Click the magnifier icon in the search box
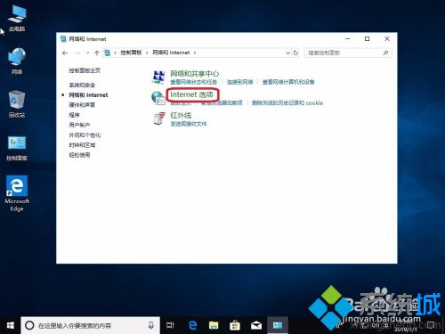The width and height of the screenshot is (445, 334). point(385,53)
